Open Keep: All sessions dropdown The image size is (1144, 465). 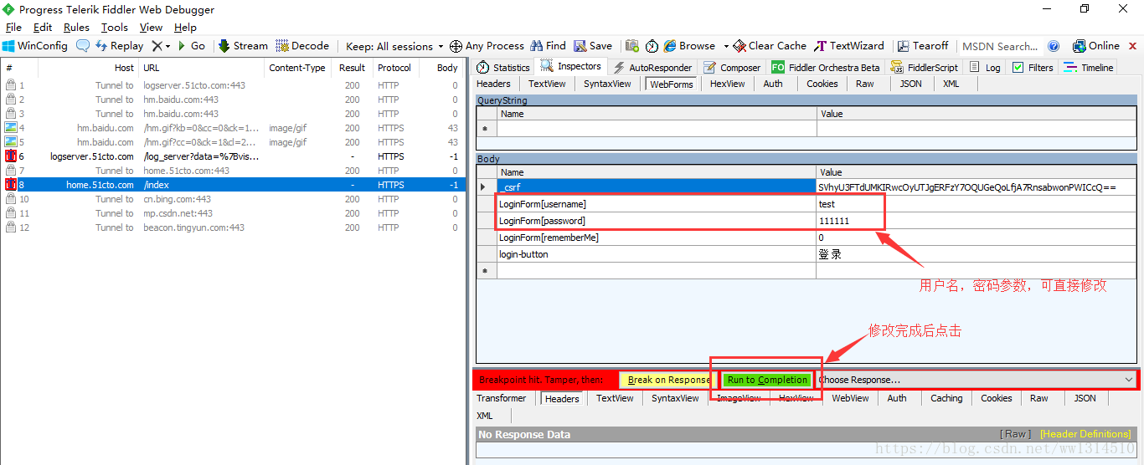pyautogui.click(x=394, y=46)
